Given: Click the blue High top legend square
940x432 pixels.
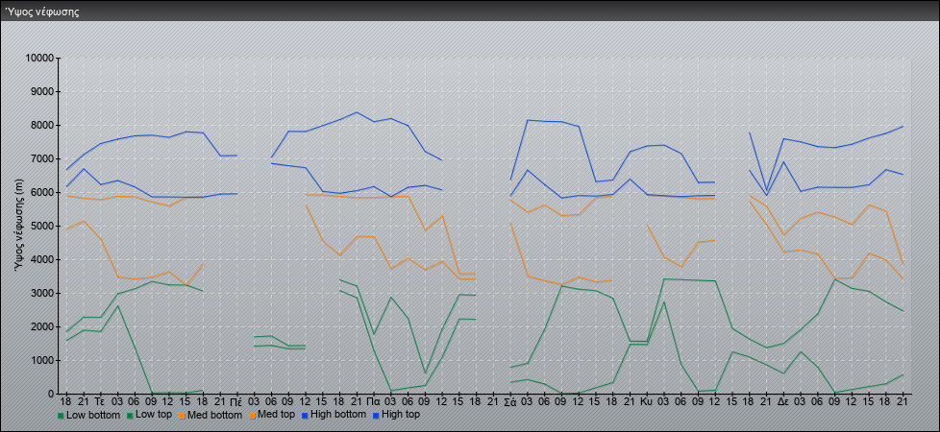Looking at the screenshot, I should 376,416.
